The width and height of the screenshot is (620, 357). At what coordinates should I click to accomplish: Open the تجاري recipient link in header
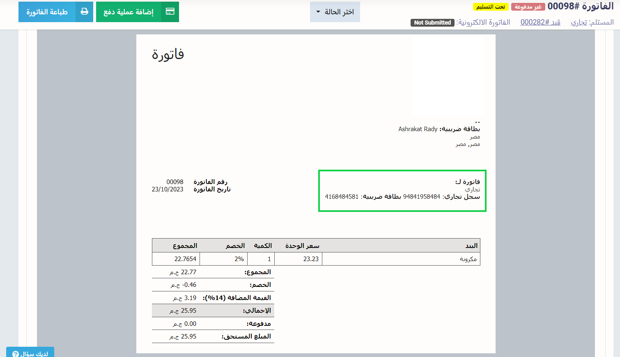click(579, 22)
